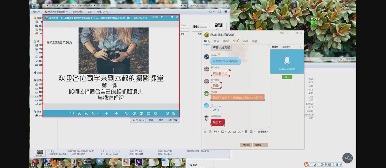Screen dimensions: 386x168
Task: Click the star rating in details pane
Action: point(113,151)
